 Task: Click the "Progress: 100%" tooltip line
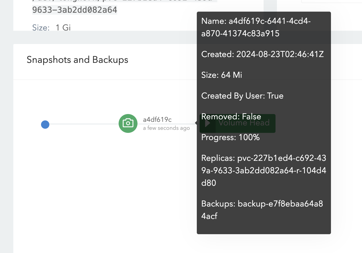coord(230,137)
